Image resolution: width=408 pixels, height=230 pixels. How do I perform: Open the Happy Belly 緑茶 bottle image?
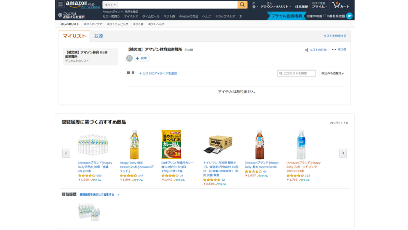(x=134, y=145)
